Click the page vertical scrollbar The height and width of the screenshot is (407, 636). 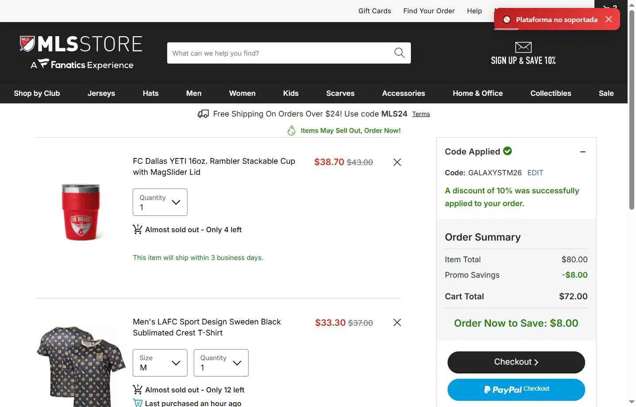pyautogui.click(x=632, y=109)
